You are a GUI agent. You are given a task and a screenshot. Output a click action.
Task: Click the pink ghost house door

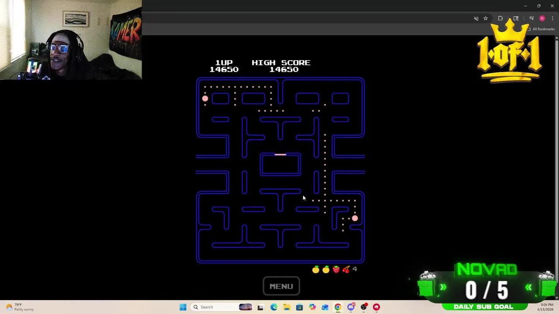tap(280, 154)
